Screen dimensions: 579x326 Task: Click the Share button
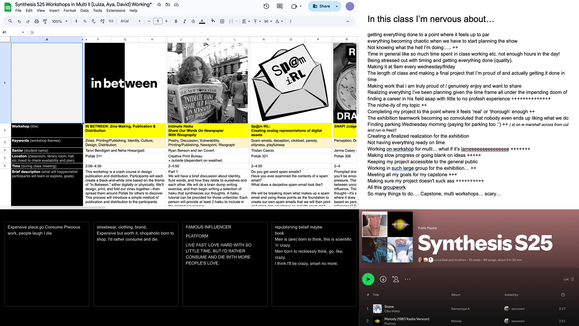click(x=321, y=6)
